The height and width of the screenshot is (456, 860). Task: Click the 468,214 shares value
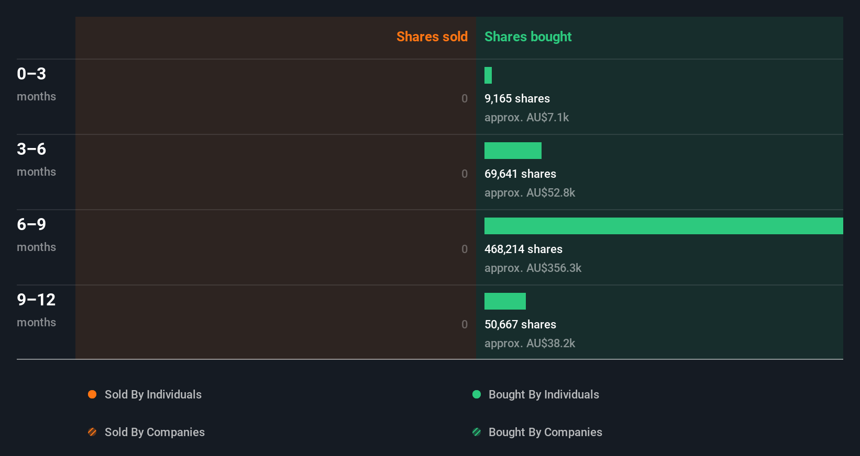pyautogui.click(x=523, y=249)
